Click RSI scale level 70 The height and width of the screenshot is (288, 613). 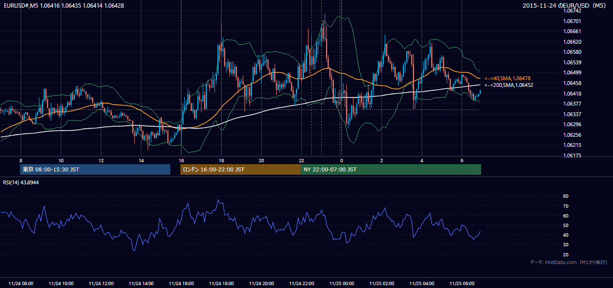[566, 206]
